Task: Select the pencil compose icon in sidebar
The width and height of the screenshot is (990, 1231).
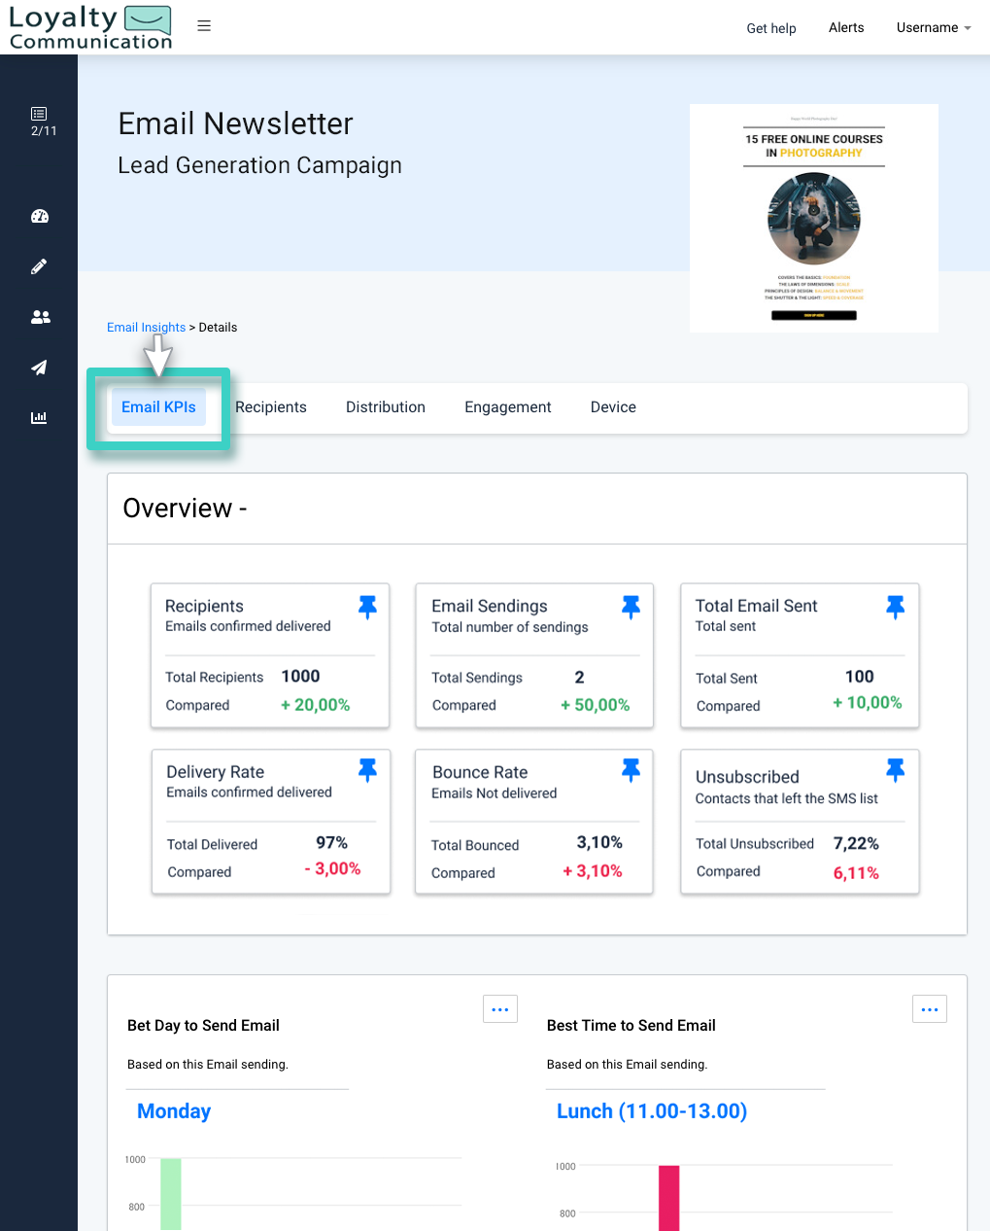Action: point(39,266)
